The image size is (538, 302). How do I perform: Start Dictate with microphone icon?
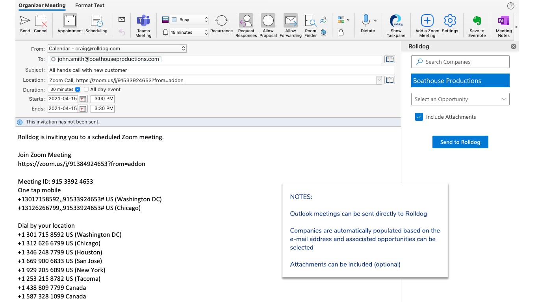pos(366,24)
